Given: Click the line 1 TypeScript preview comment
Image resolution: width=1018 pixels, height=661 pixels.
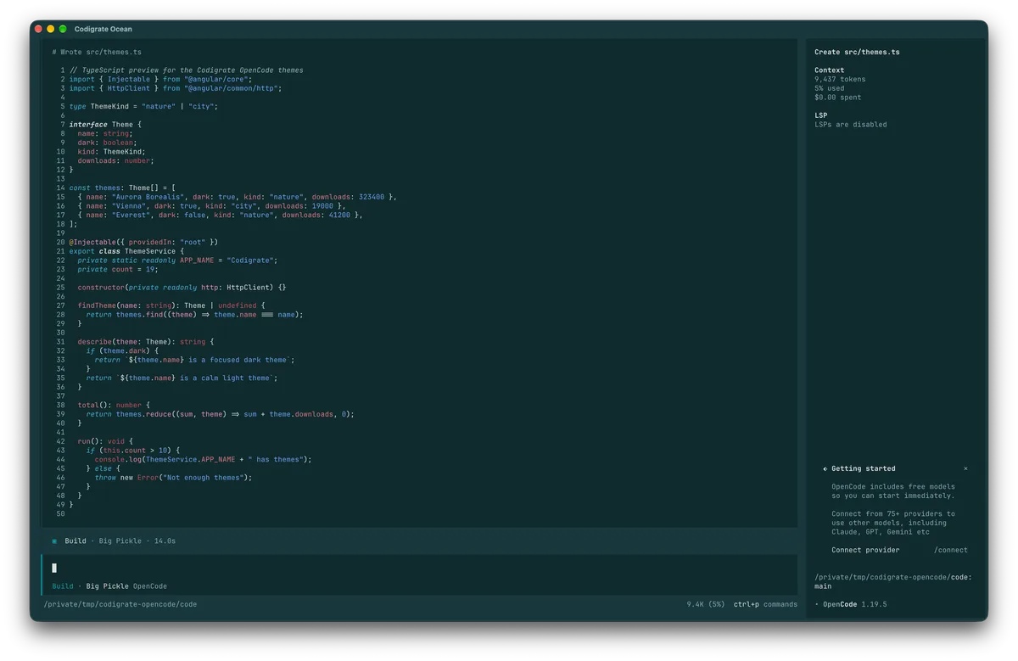Looking at the screenshot, I should coord(186,70).
